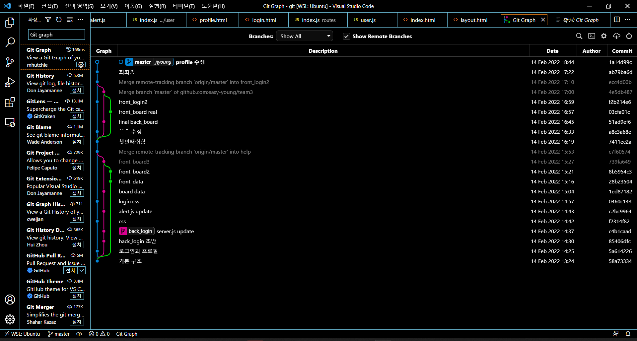Click Git Graph status bar button
This screenshot has height=341, width=637.
127,334
